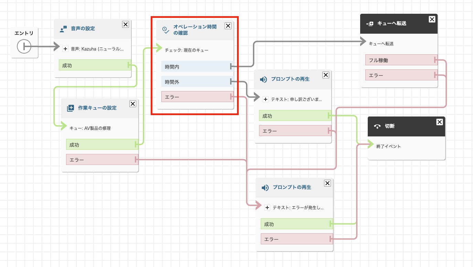Select エラー branch in キューへ転送 block
Image resolution: width=473 pixels, height=267 pixels.
tap(401, 75)
